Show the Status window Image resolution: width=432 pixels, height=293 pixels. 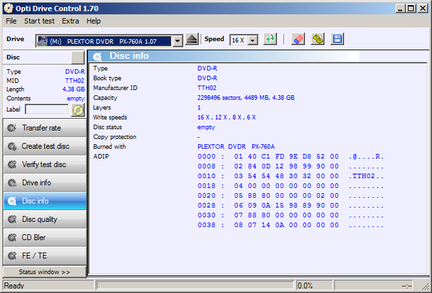pyautogui.click(x=44, y=271)
